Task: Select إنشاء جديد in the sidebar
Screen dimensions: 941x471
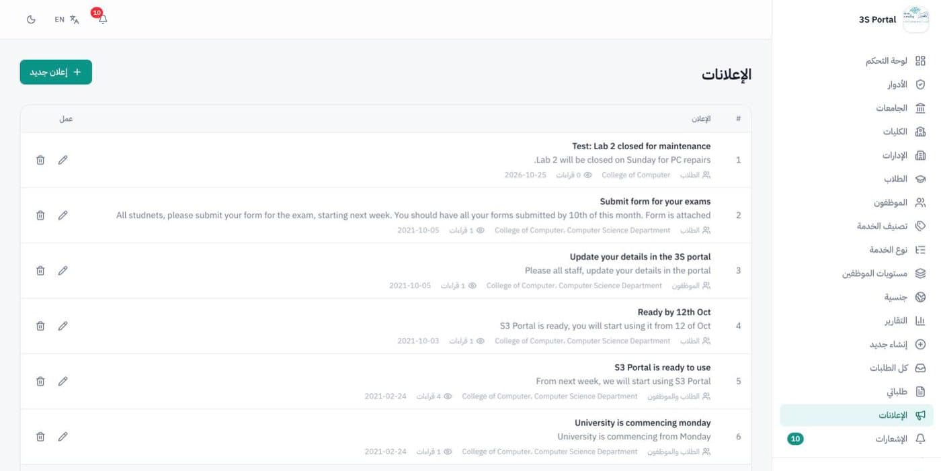Action: pyautogui.click(x=856, y=345)
